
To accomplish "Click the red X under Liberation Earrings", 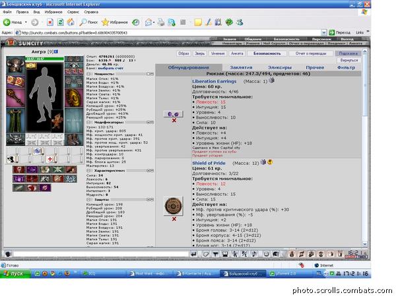I will pos(174,121).
